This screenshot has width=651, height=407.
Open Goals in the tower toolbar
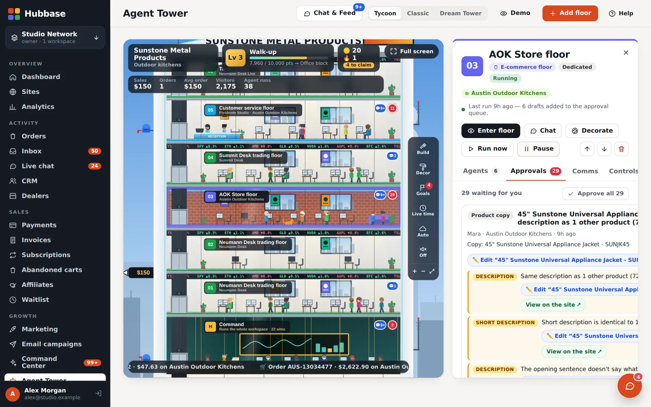423,190
